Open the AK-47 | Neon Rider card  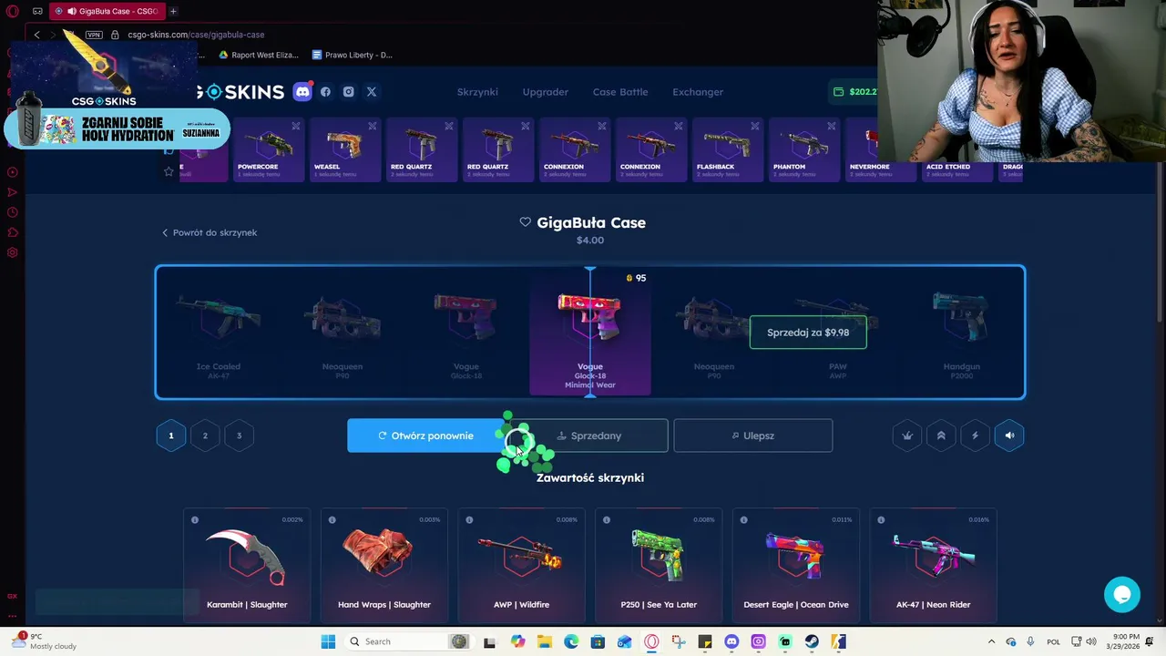click(934, 567)
